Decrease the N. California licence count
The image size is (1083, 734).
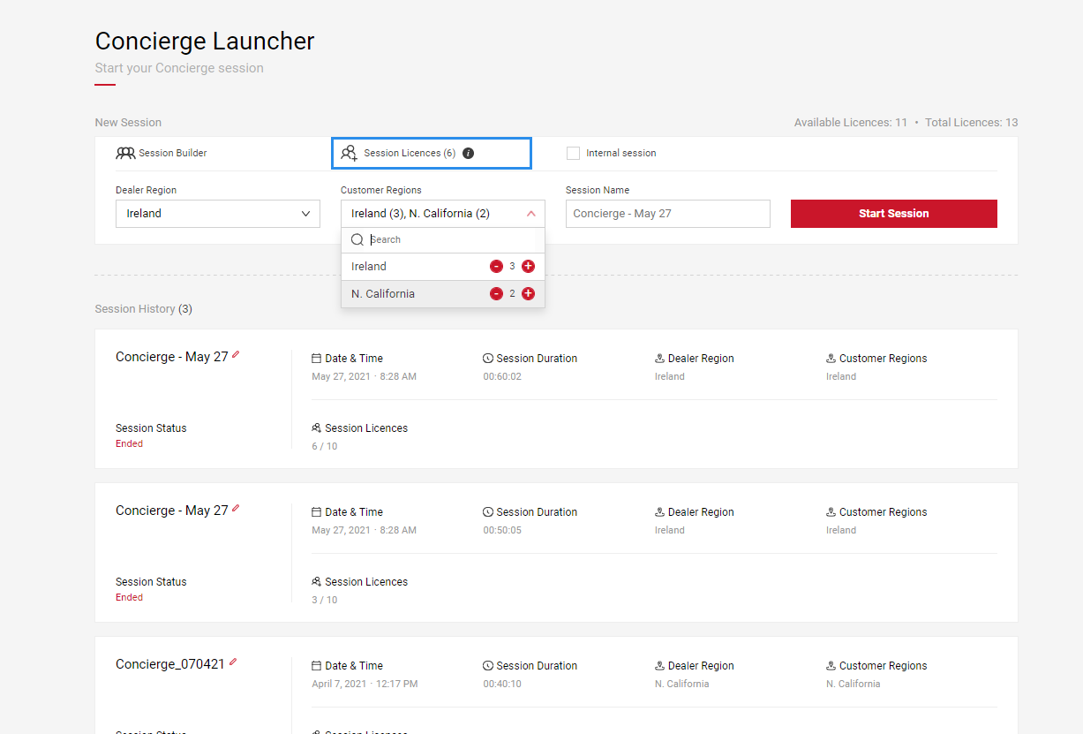pyautogui.click(x=496, y=293)
